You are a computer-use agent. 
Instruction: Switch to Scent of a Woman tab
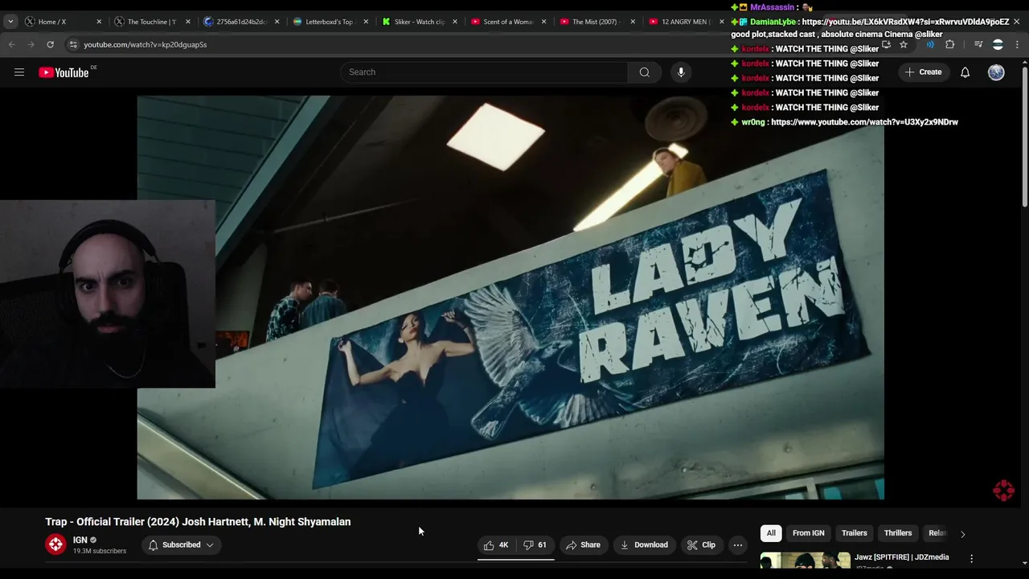[x=508, y=22]
